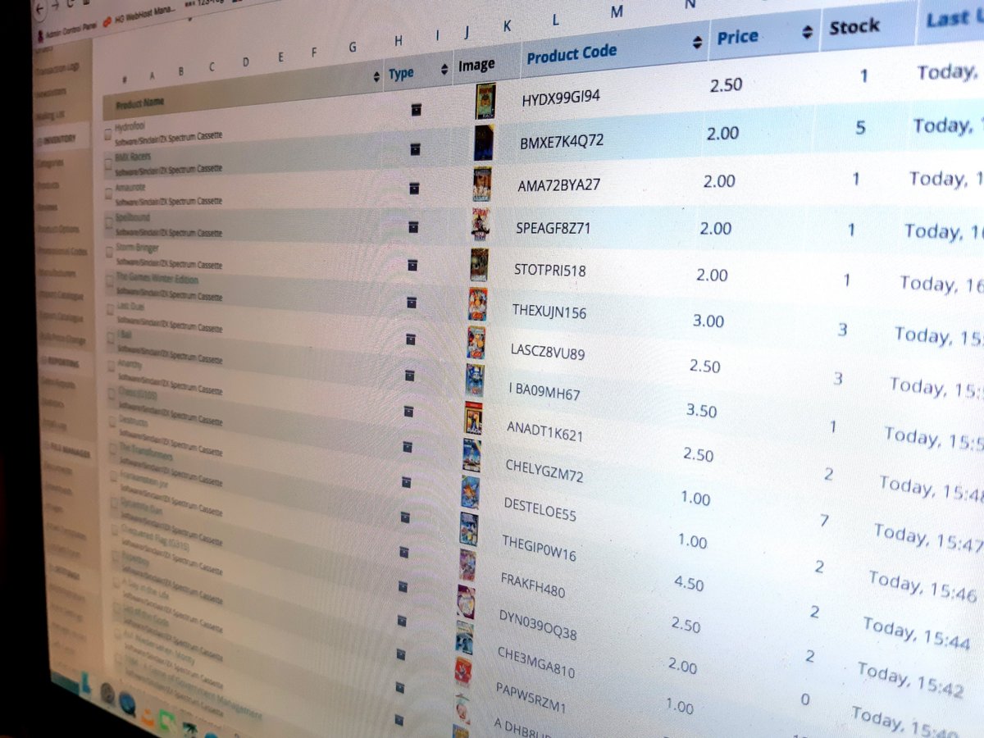Click the Product Code header label

click(572, 54)
